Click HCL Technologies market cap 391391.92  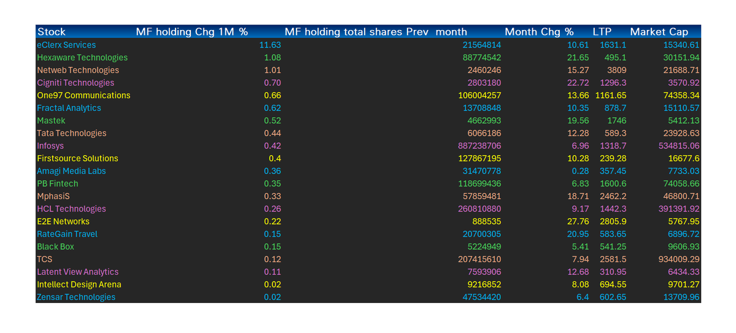pyautogui.click(x=679, y=209)
